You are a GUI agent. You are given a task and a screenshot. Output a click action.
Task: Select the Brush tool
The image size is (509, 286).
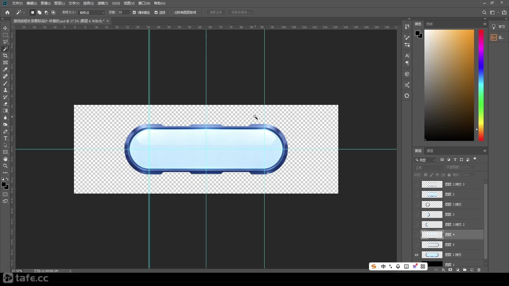click(5, 83)
